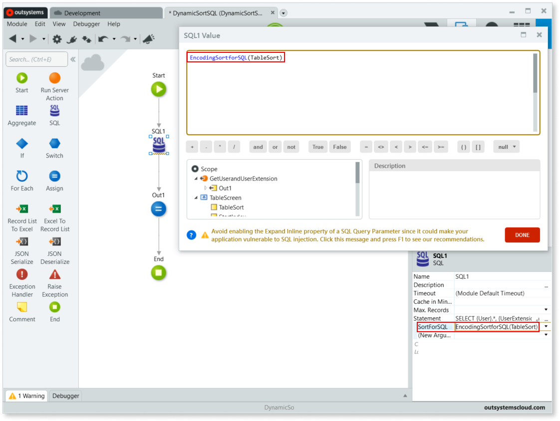560x421 pixels.
Task: Expand the Out1 tree node
Action: click(x=206, y=188)
